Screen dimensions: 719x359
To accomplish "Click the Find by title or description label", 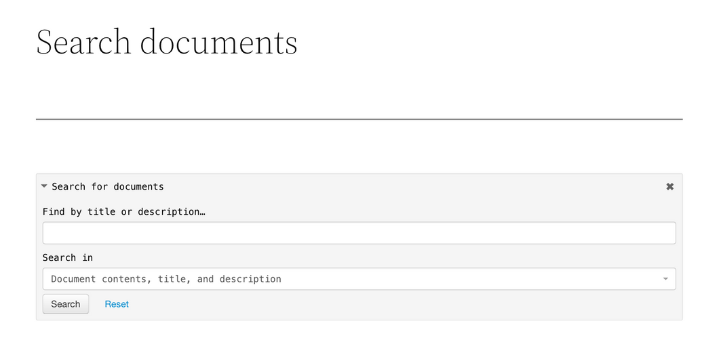I will [x=124, y=212].
